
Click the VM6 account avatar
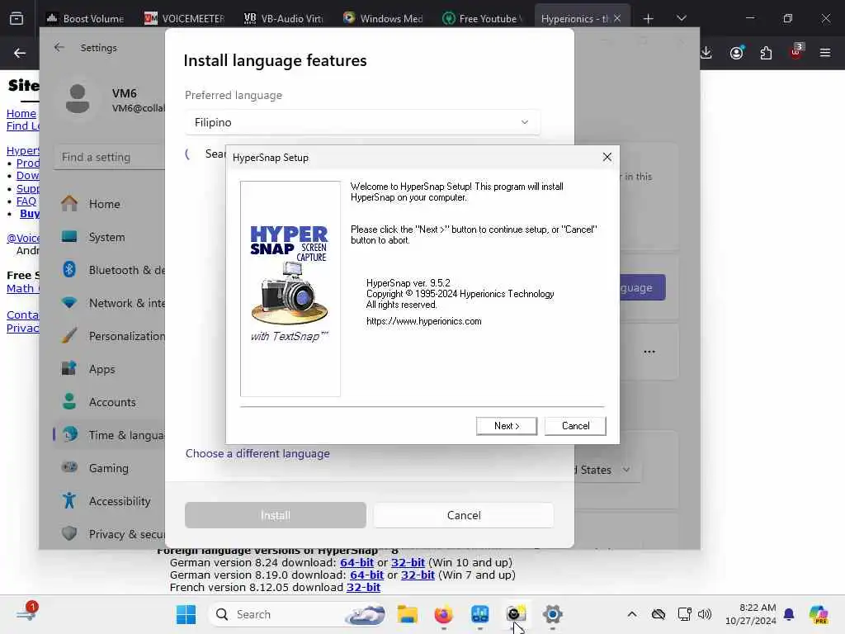[x=78, y=99]
